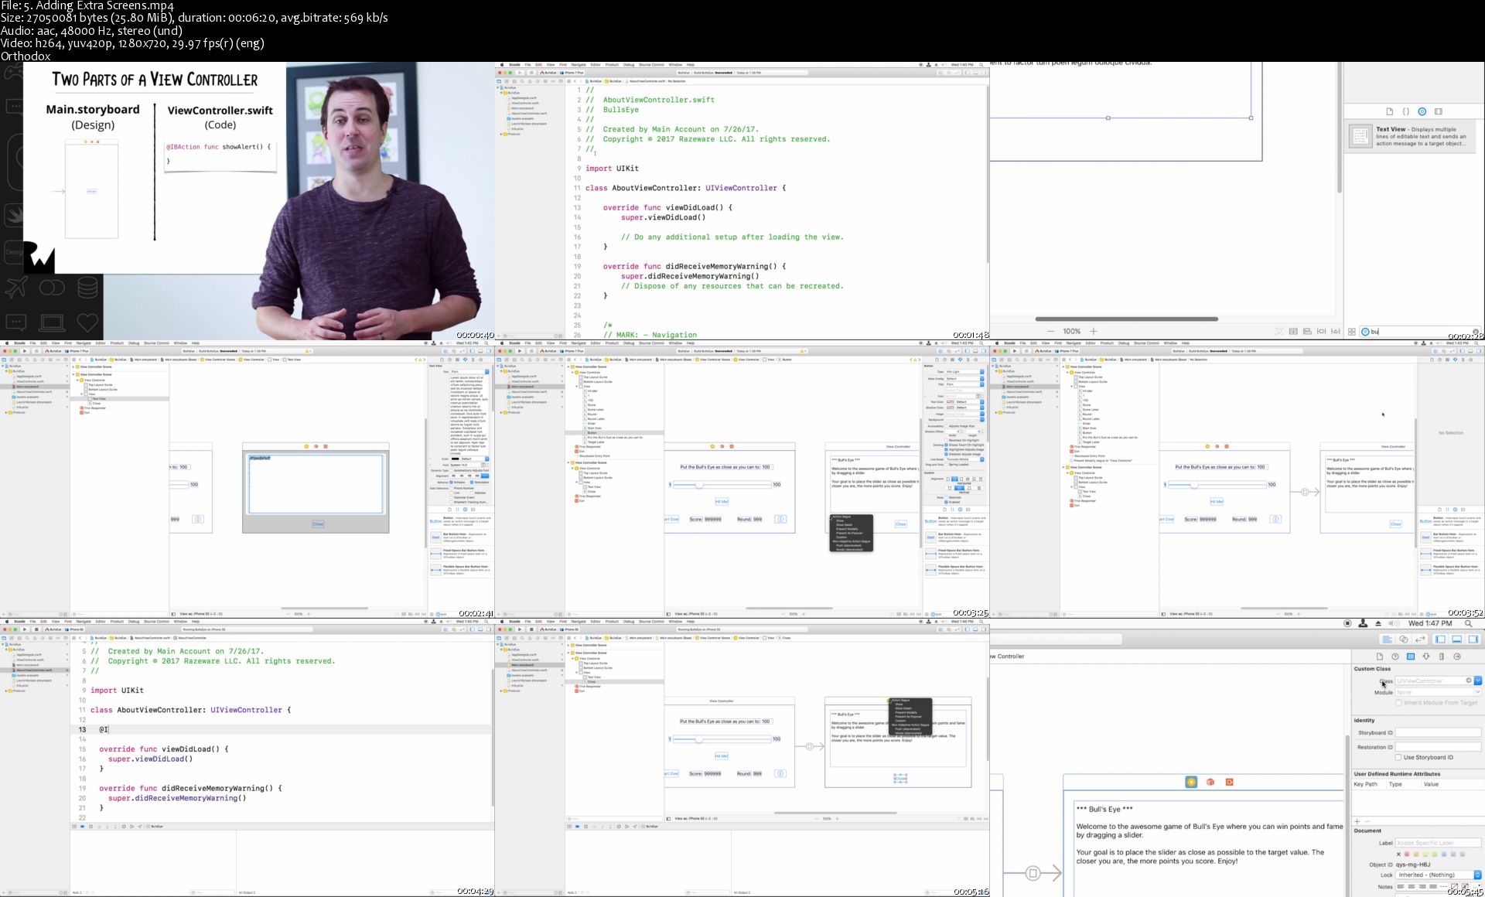Screen dimensions: 1485x897
Task: Click zoom in plus beside 100%
Action: coord(1093,331)
